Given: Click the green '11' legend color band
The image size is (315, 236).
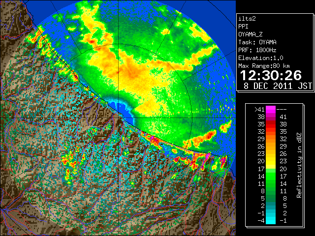Looking at the screenshot, I should 271,183.
